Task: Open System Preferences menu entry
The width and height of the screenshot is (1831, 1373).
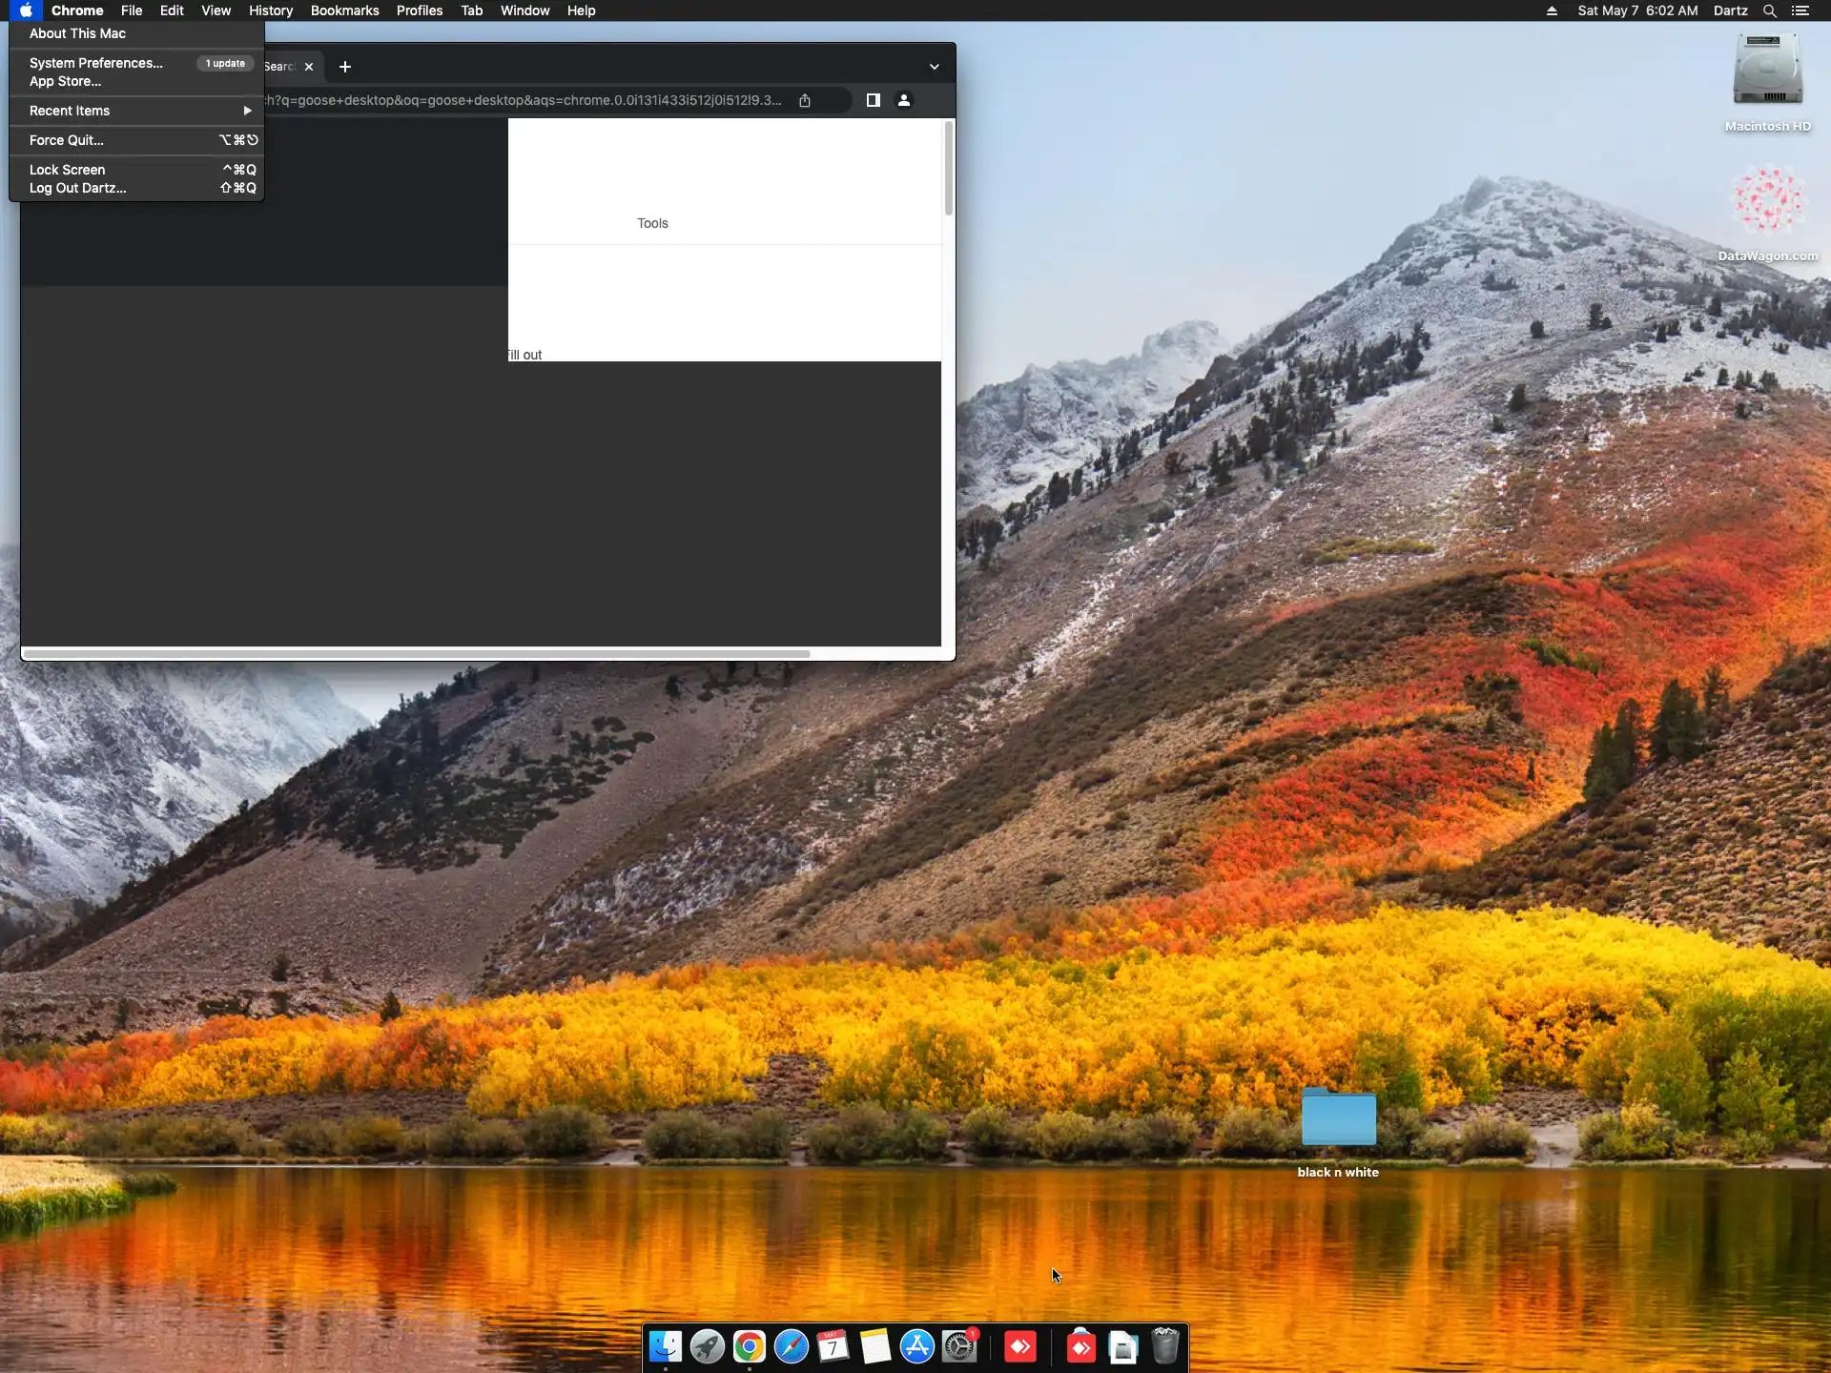Action: tap(96, 63)
